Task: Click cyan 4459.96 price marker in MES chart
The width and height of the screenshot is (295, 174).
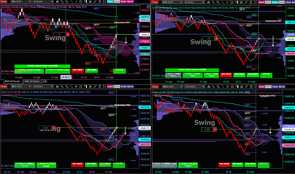Action: [x=144, y=108]
